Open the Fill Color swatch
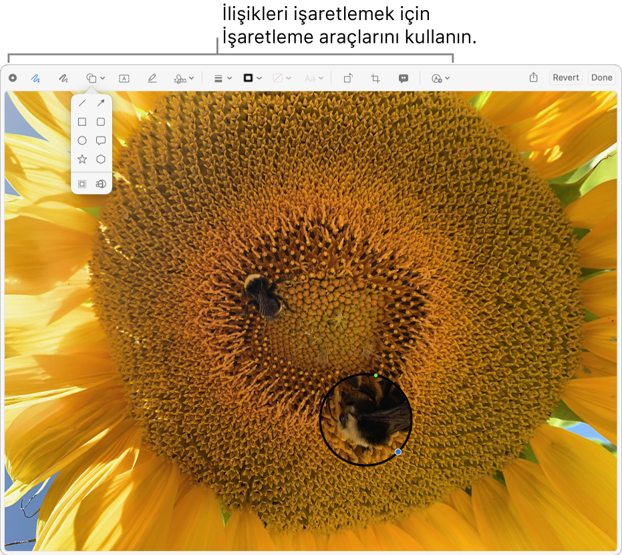Screen dimensions: 622x555 point(278,78)
